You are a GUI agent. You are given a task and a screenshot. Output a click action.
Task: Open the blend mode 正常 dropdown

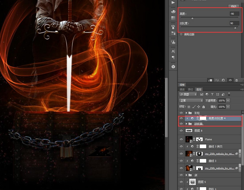(191, 101)
